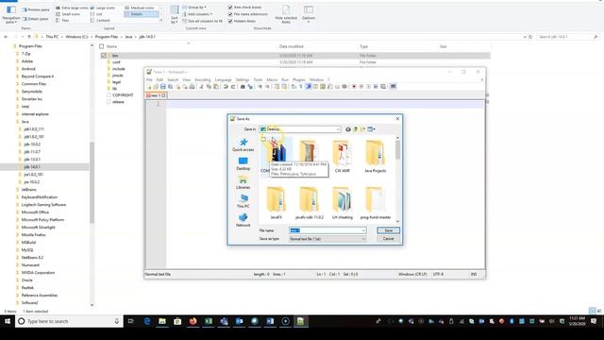Open Microsoft Edge from taskbar
Image resolution: width=604 pixels, height=340 pixels.
(147, 321)
